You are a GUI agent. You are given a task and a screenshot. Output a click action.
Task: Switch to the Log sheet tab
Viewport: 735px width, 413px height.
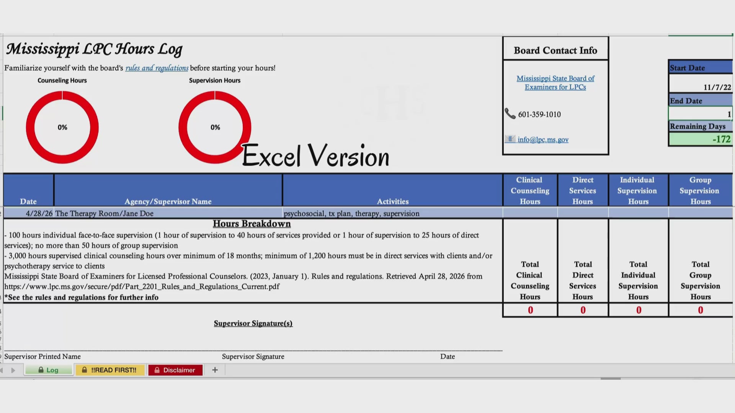pos(49,370)
